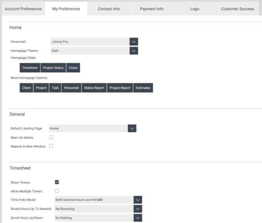Uncheck the Show Timers checkbox
This screenshot has width=262, height=223.
coord(57,182)
